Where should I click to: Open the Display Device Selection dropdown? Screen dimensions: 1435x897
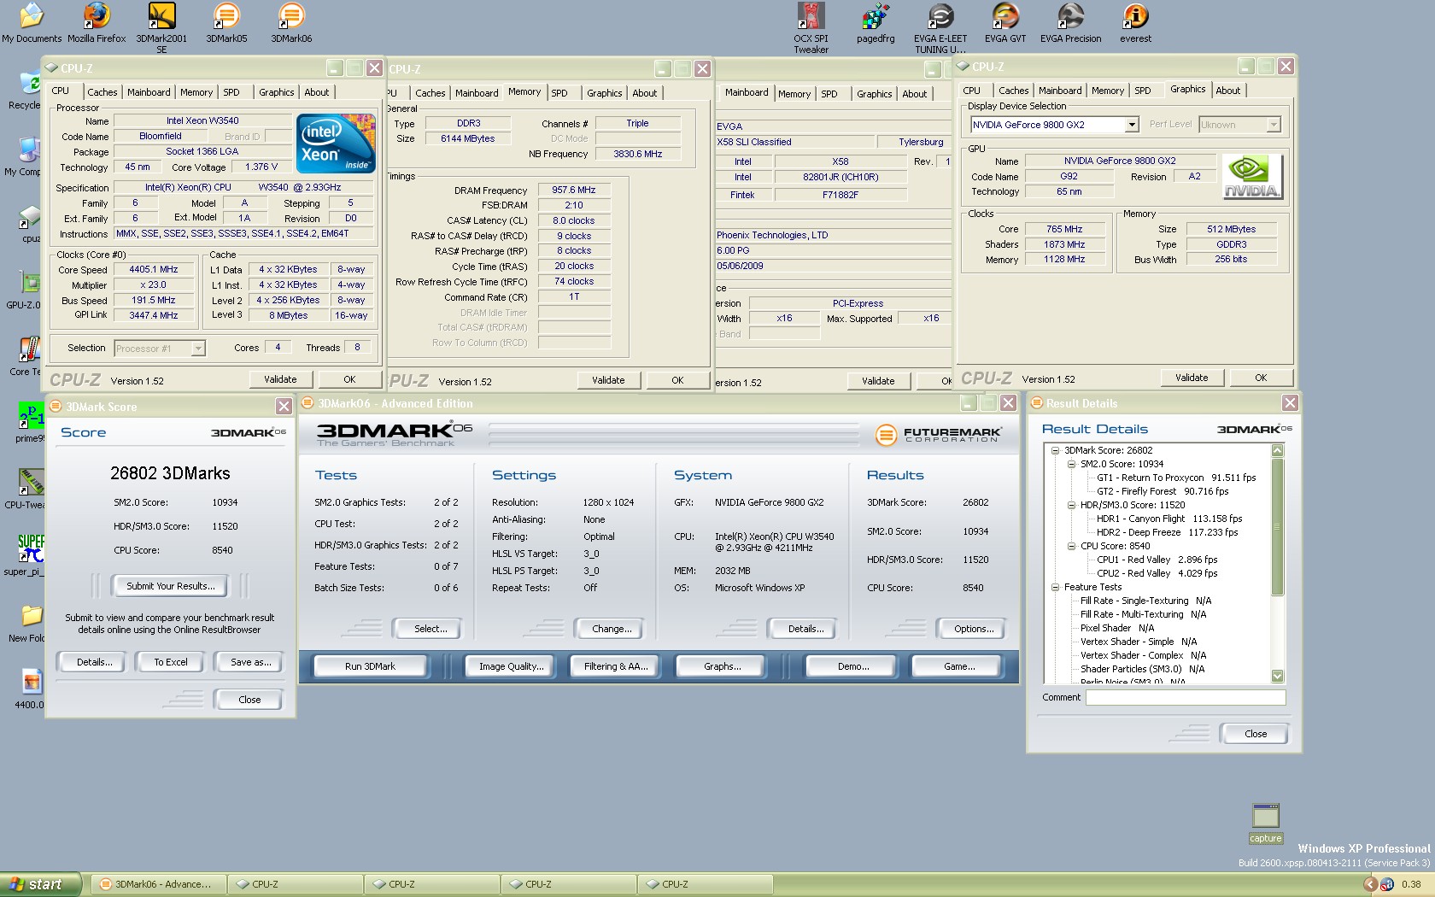pos(1132,125)
